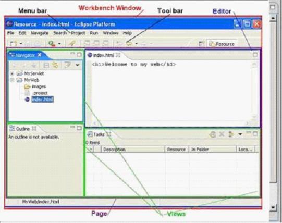282x223 pixels.
Task: Sort tasks by In Folder column
Action: tap(212, 150)
